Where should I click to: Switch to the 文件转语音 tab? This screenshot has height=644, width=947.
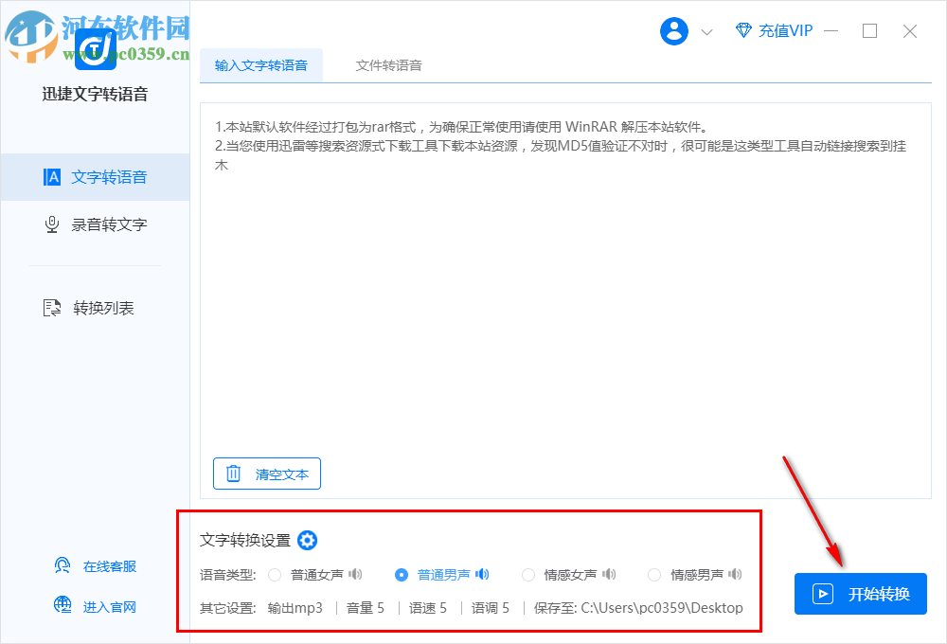(388, 66)
